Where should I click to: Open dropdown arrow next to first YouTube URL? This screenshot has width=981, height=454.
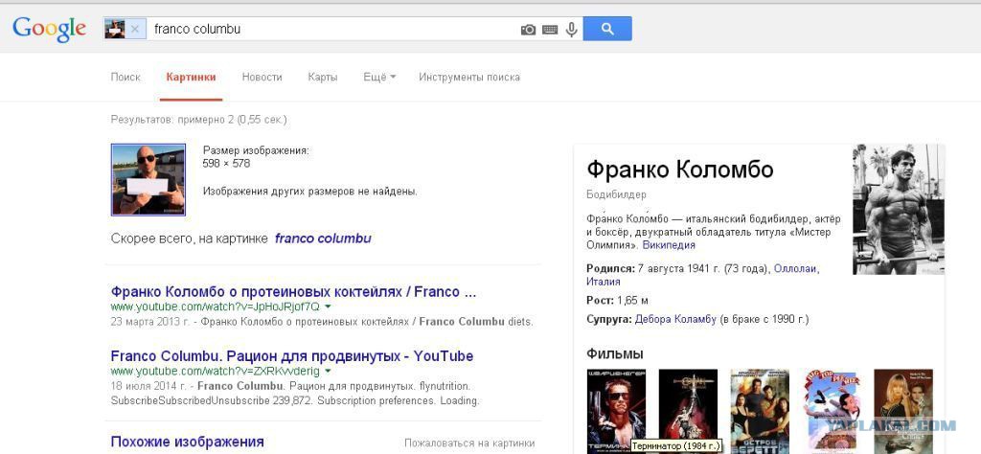coord(328,307)
